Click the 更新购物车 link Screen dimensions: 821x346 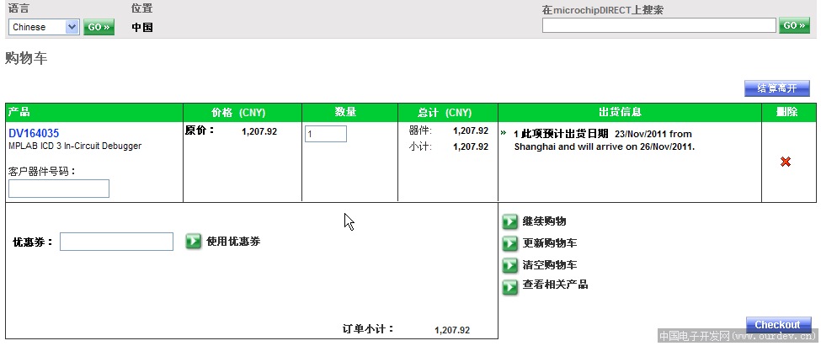[550, 243]
